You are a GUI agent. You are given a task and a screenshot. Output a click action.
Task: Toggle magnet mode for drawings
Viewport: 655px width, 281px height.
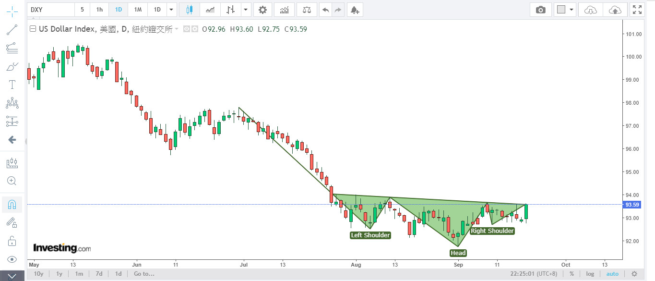pos(12,205)
